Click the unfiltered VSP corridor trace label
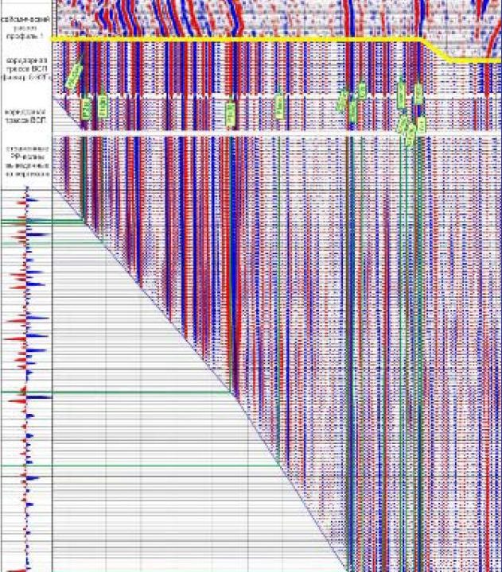 pos(25,115)
